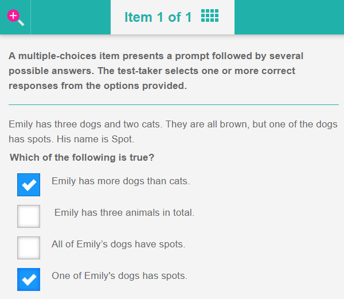Click the white checkmark in the first checkbox

29,184
